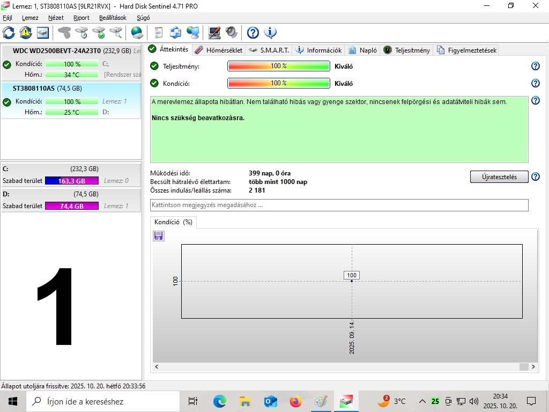Image resolution: width=549 pixels, height=412 pixels.
Task: Click the C: free space bar 163,3 GB
Action: pos(72,181)
